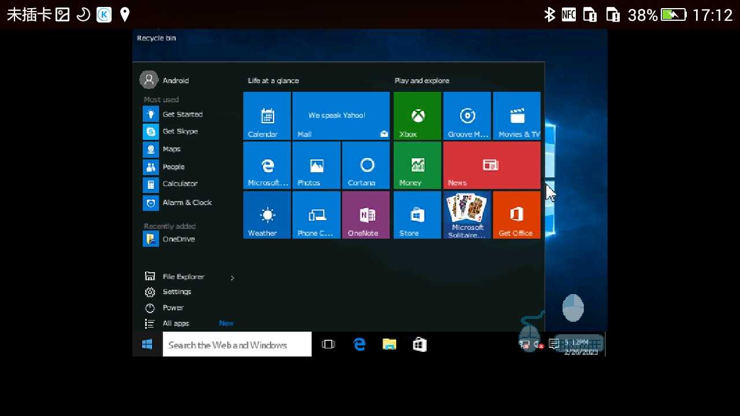Screen dimensions: 740x416
Task: Open Task View on the taskbar
Action: click(328, 344)
